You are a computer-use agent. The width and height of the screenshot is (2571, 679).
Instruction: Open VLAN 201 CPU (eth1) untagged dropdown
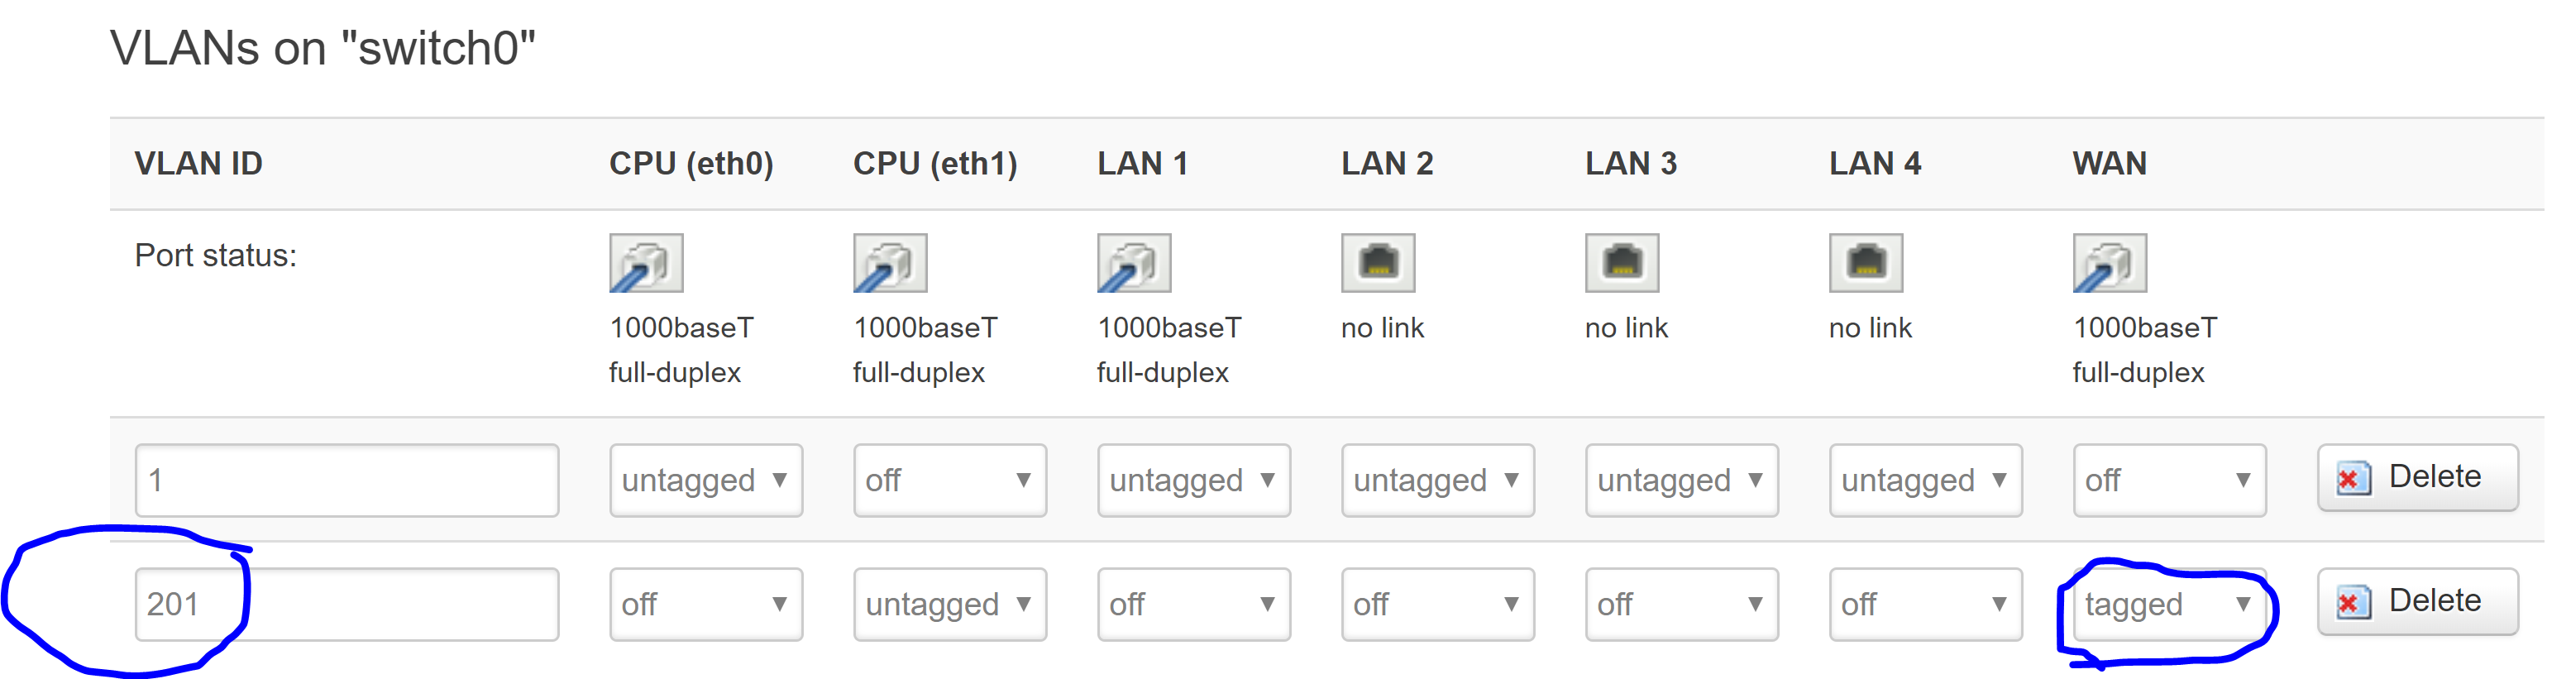click(x=950, y=604)
